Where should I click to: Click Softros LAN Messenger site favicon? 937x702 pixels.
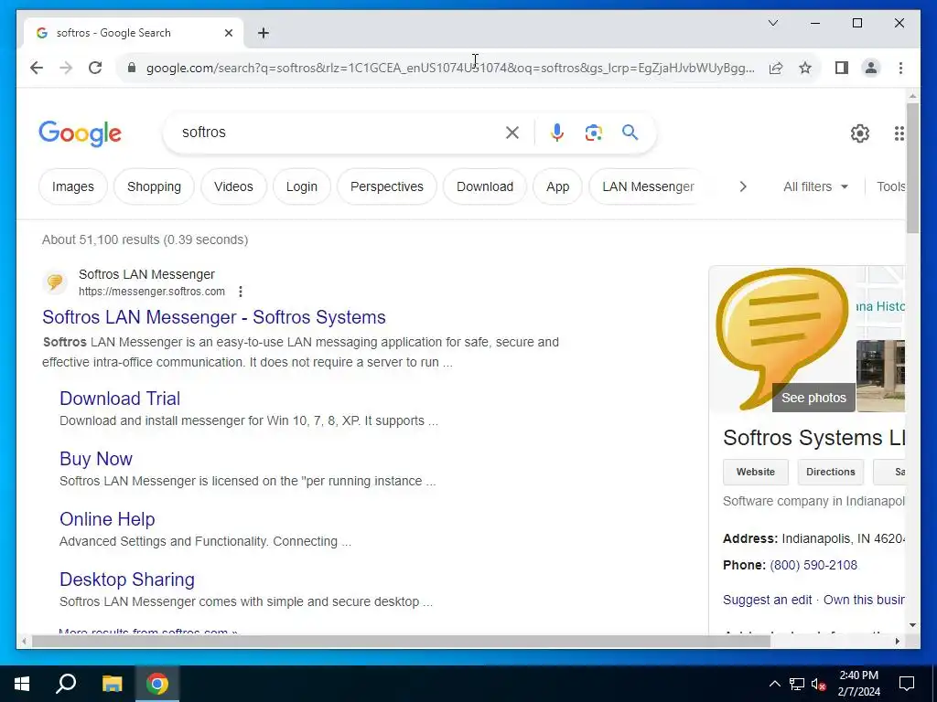[54, 282]
